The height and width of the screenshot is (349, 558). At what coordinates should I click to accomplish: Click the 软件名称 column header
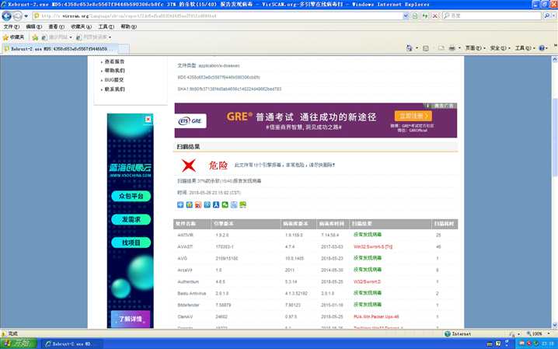click(x=191, y=224)
